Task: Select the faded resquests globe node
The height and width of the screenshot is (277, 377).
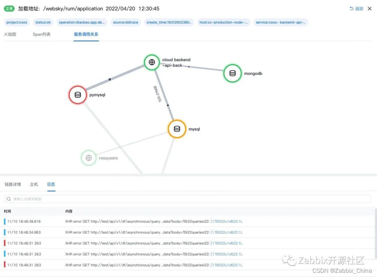Action: click(89, 158)
